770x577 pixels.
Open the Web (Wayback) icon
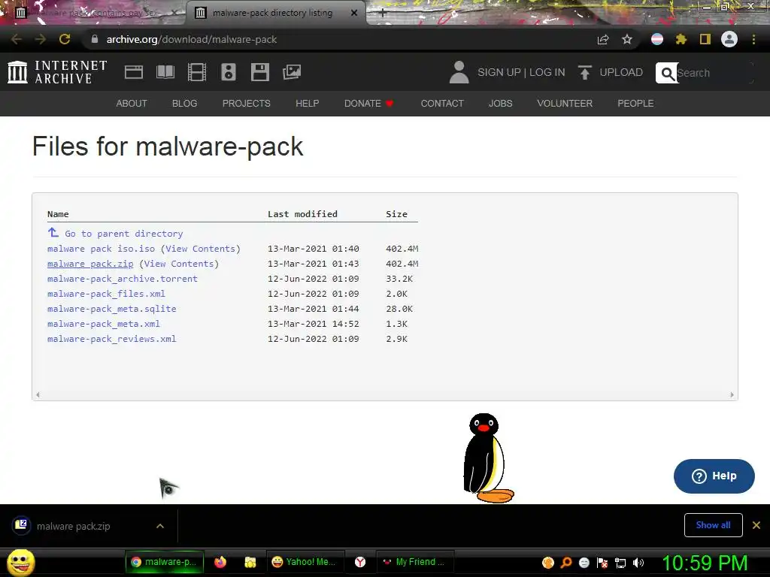coord(134,72)
